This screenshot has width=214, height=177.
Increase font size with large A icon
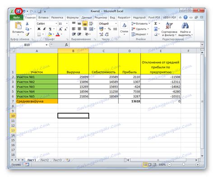pyautogui.click(x=60, y=29)
